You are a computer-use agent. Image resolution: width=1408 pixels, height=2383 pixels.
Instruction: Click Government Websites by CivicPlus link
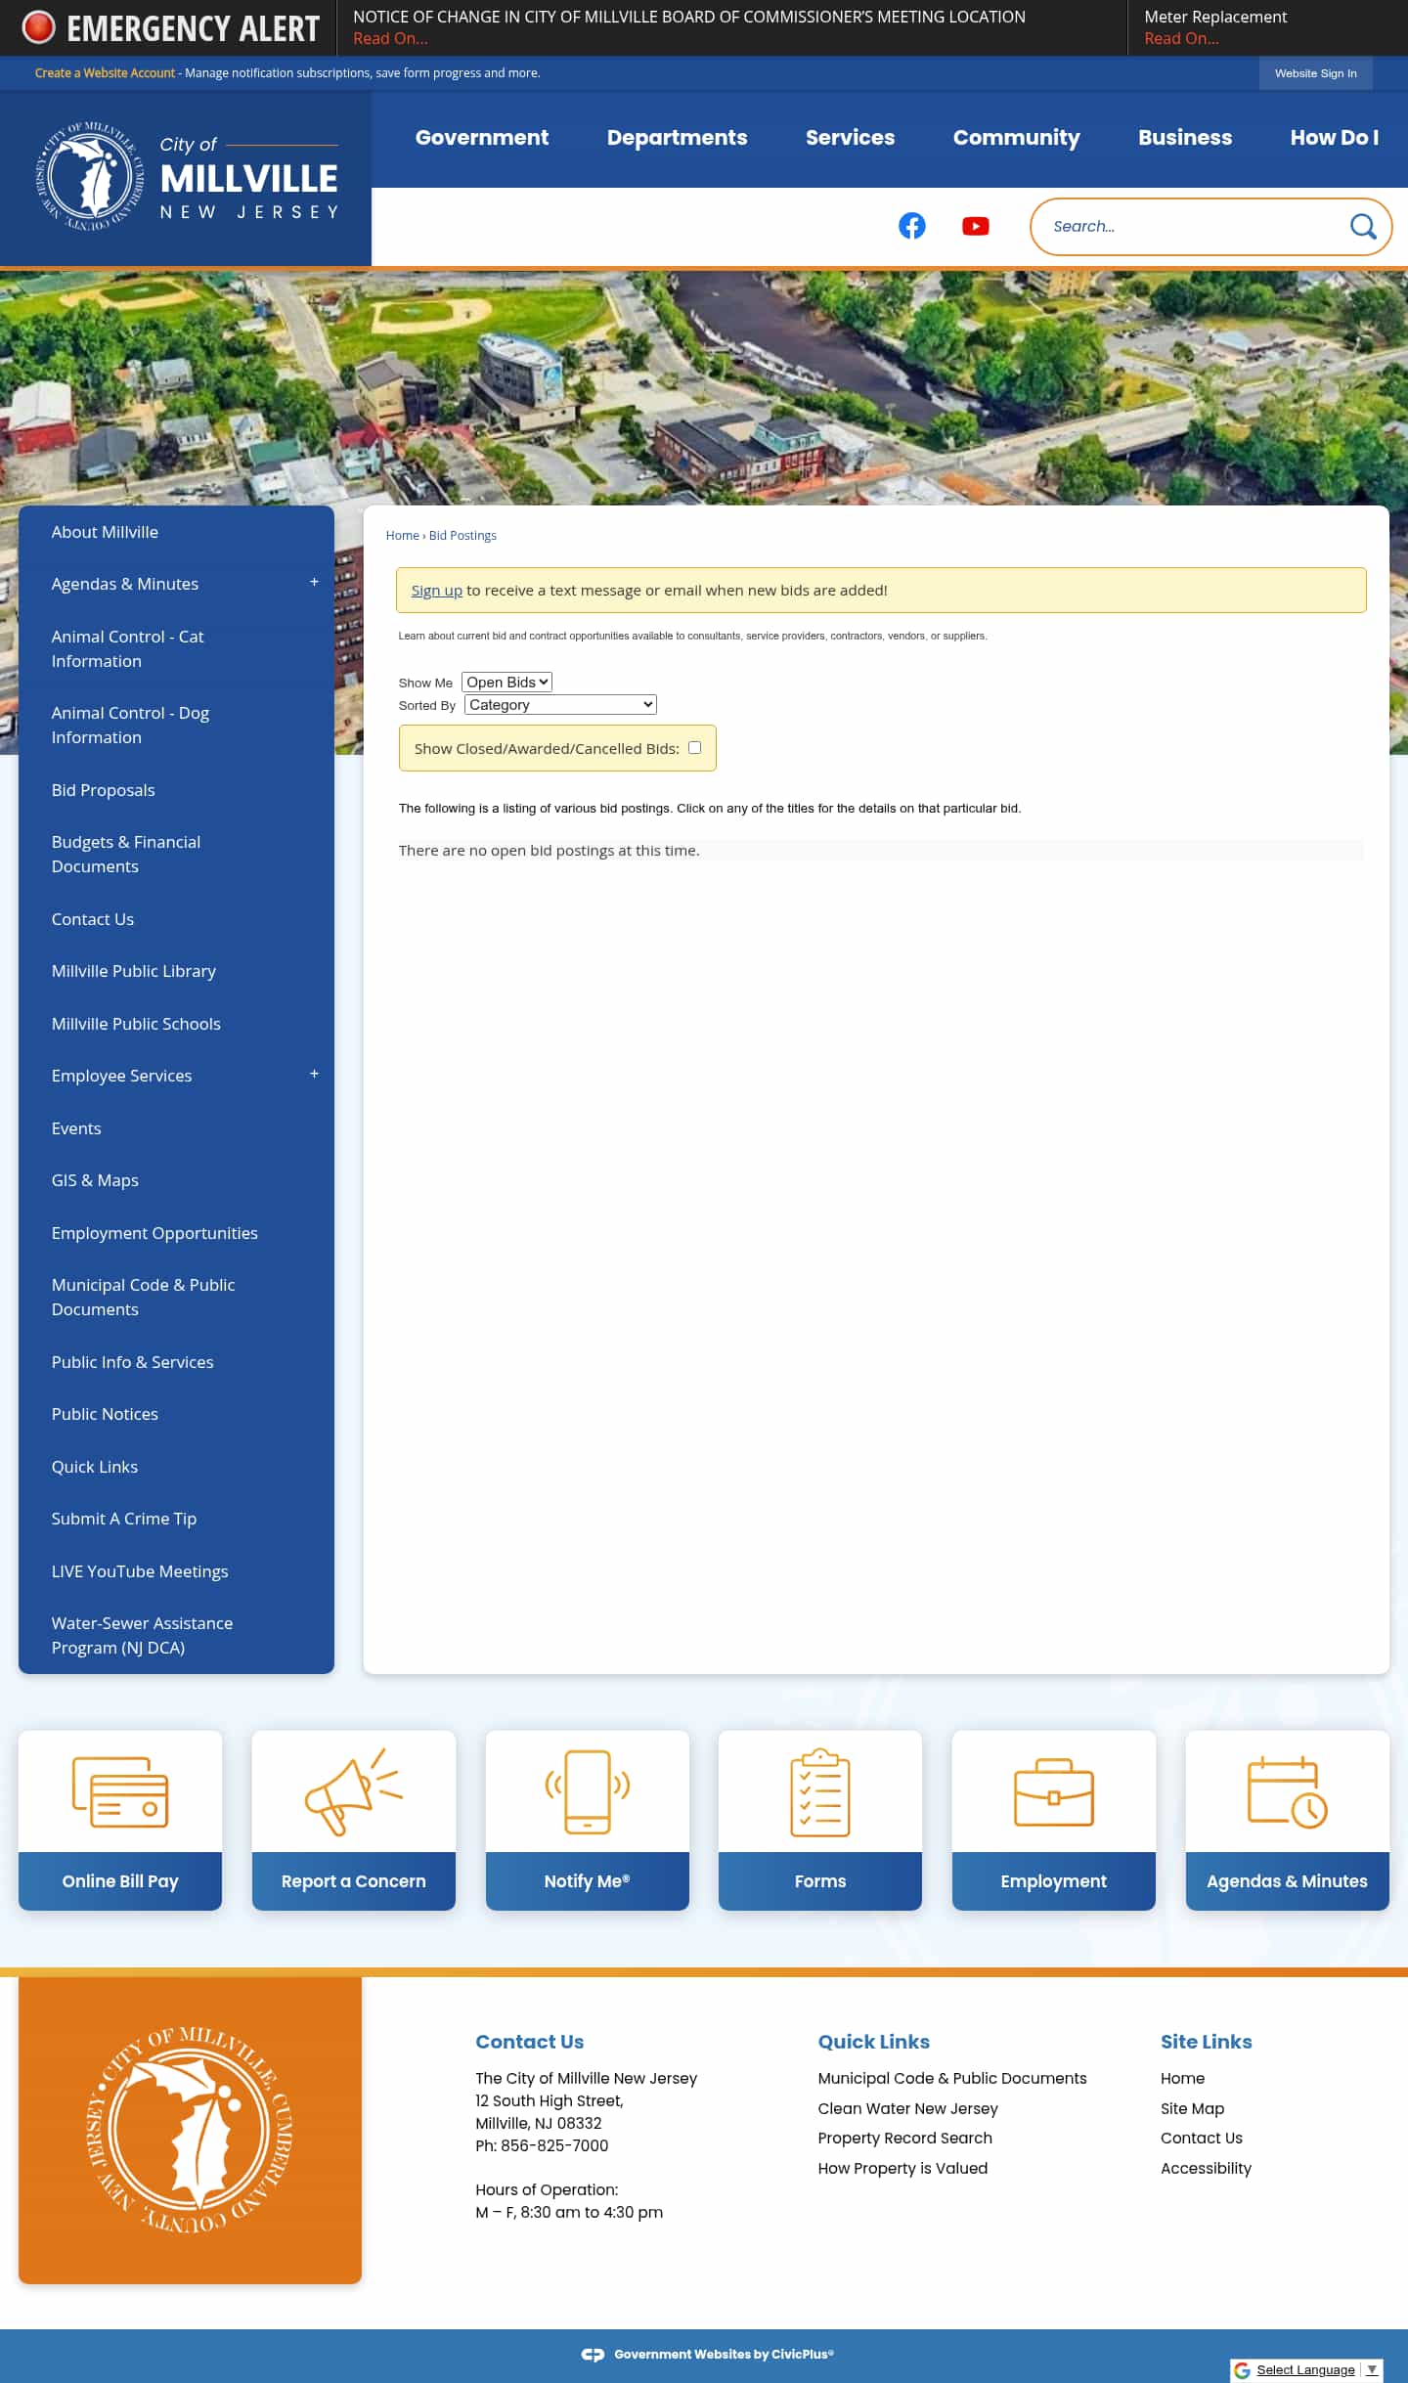click(724, 2354)
